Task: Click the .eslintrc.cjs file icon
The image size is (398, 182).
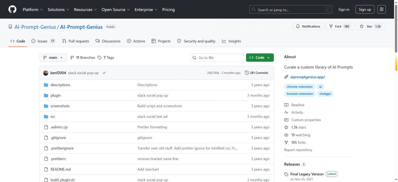Action: click(46, 127)
